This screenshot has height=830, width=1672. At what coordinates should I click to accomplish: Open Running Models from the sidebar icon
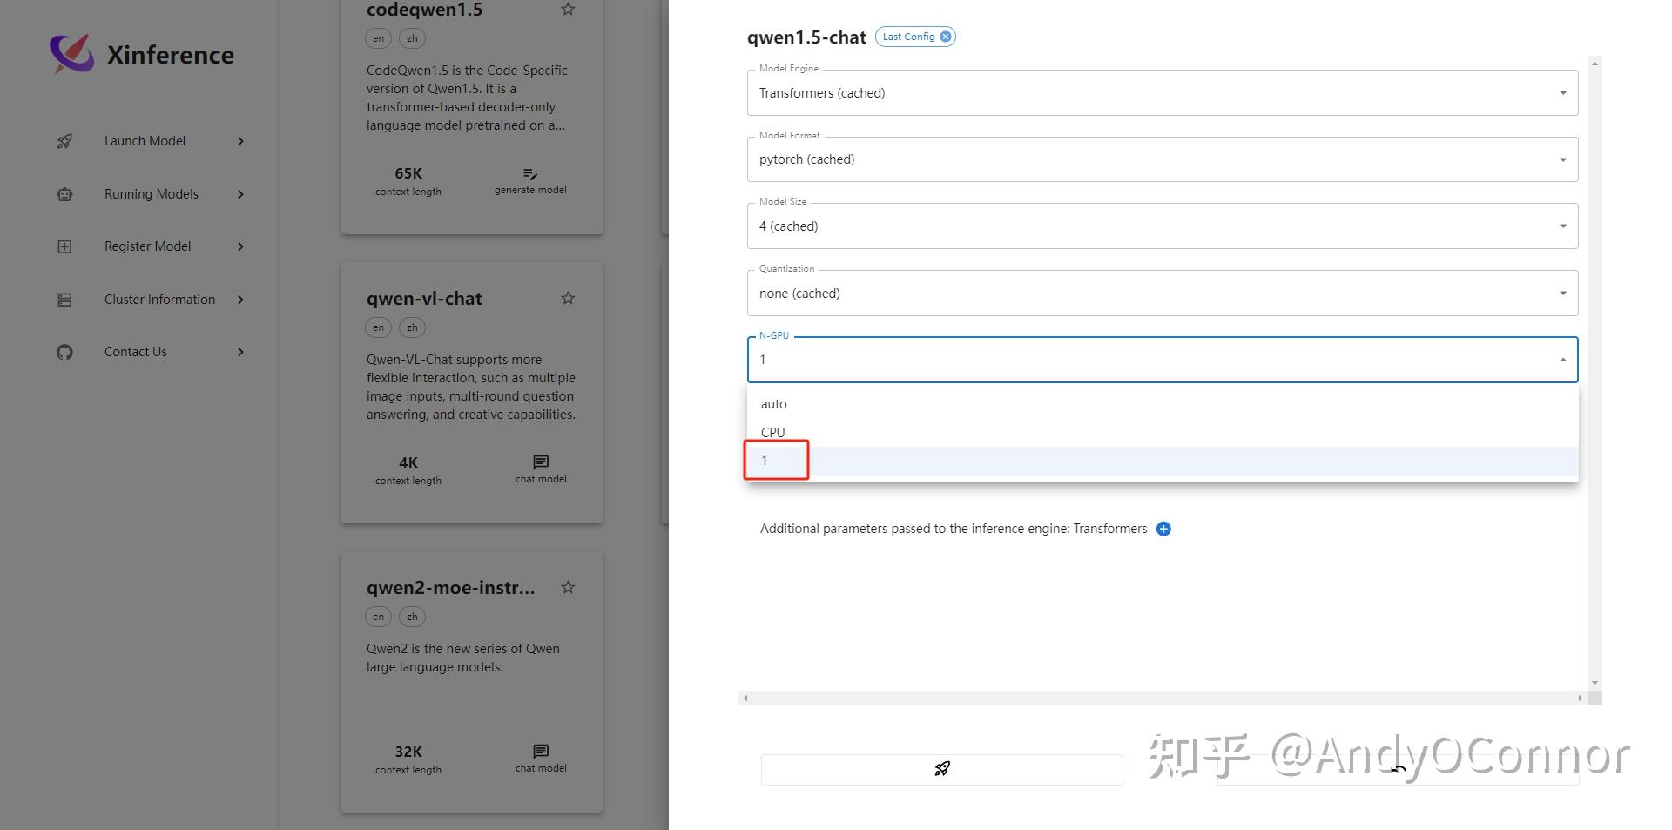64,193
